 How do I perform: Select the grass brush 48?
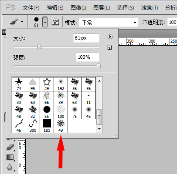(x=19, y=112)
